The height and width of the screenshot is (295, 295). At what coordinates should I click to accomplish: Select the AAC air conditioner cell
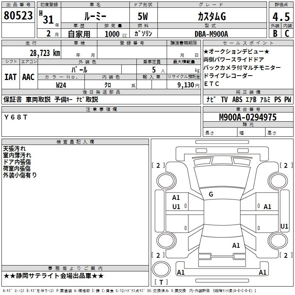click(28, 77)
